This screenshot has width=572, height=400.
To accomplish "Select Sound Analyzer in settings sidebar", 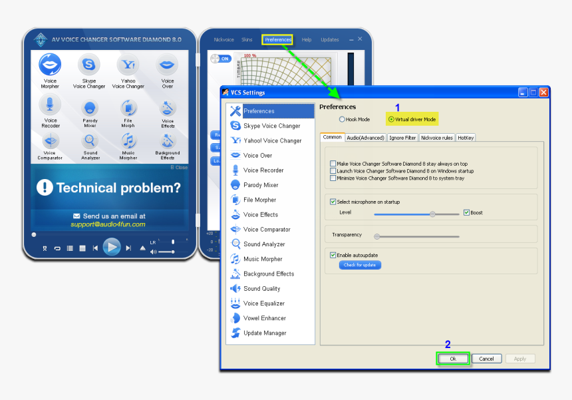I will 271,244.
